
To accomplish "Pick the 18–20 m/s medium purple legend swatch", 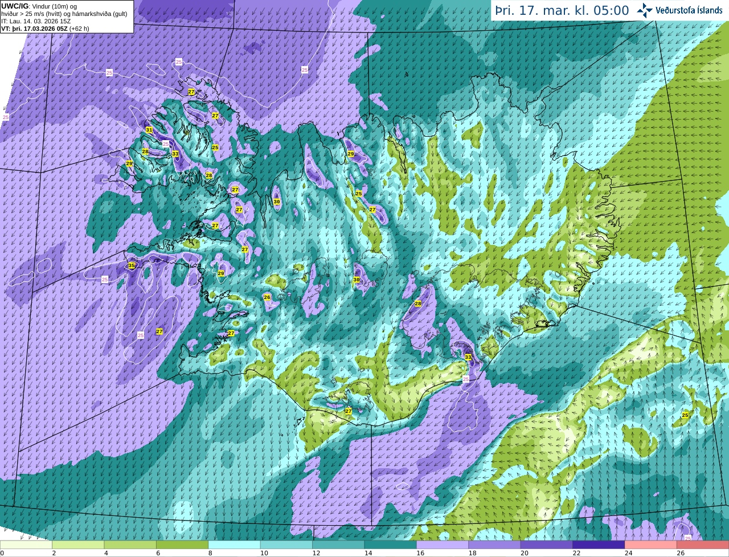I will pos(495,545).
